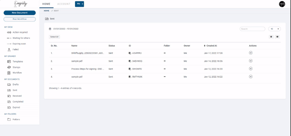The image size is (291, 136).
Task: Open the user profile avatar
Action: [x=282, y=4]
